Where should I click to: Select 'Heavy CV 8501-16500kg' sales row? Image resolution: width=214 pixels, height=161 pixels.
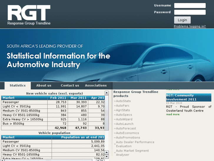[53, 115]
